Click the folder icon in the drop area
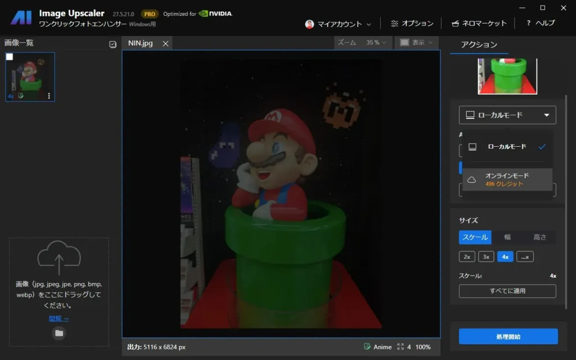The image size is (576, 360). click(x=59, y=333)
